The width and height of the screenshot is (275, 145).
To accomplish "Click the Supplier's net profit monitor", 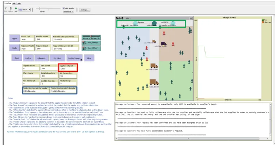I will tap(68, 67).
